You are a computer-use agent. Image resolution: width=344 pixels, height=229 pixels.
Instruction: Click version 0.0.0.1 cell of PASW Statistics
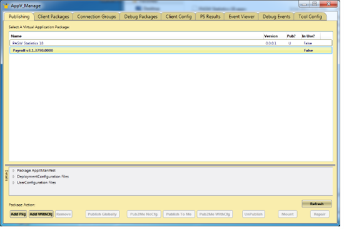coord(271,43)
